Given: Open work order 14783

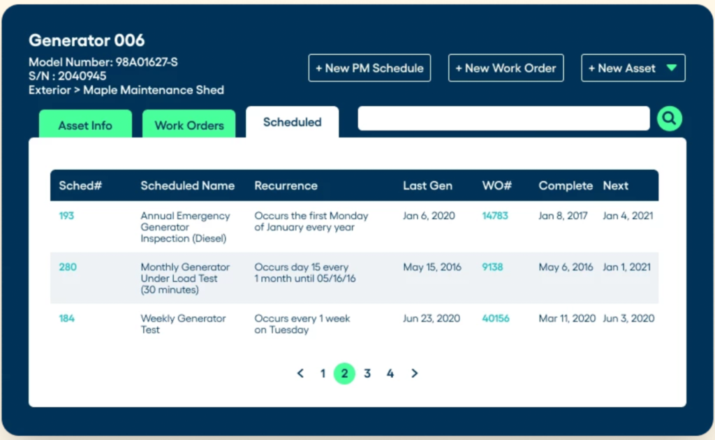Looking at the screenshot, I should click(494, 216).
